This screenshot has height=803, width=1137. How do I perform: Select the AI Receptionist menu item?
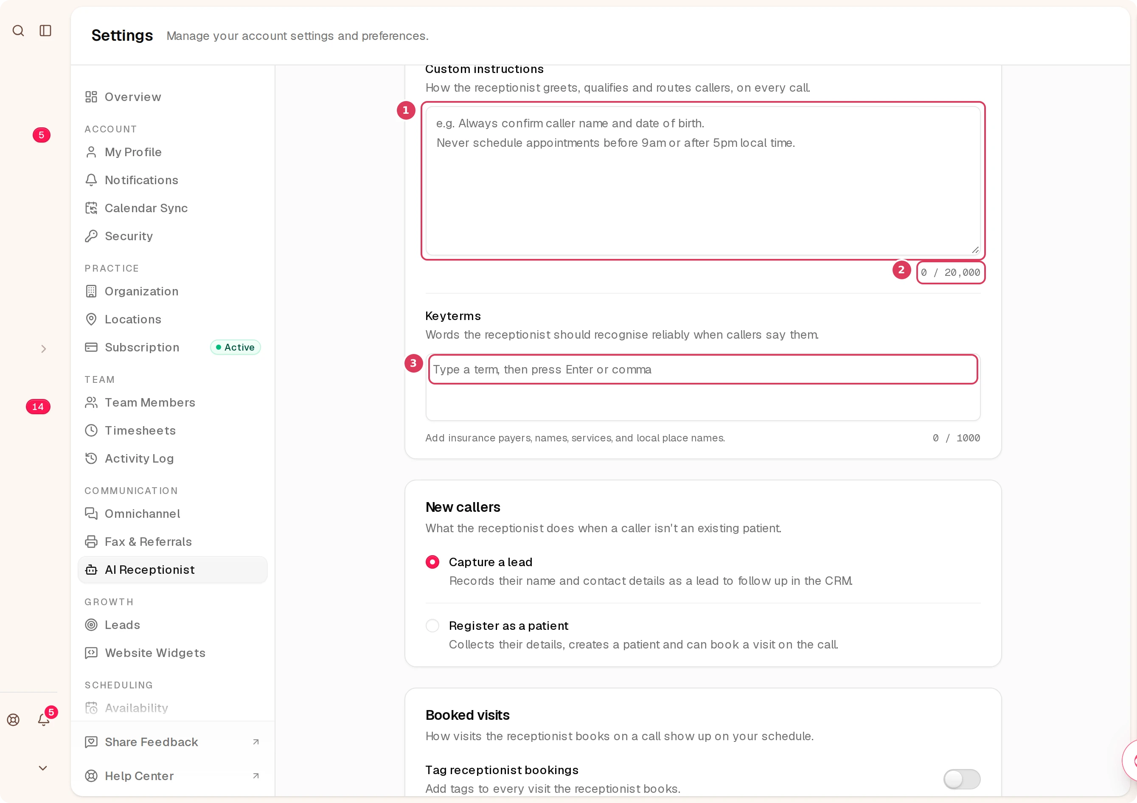[x=173, y=570]
